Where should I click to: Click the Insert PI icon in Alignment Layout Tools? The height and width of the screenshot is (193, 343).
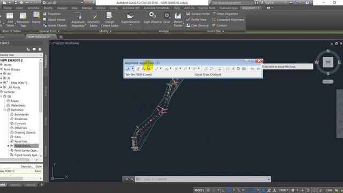point(138,69)
